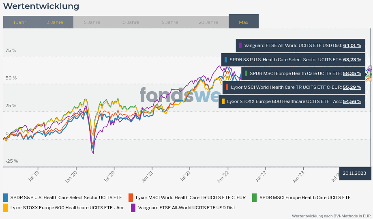Switch to the 3 Jahre tab
Screen dimensions: 373x219
click(55, 22)
